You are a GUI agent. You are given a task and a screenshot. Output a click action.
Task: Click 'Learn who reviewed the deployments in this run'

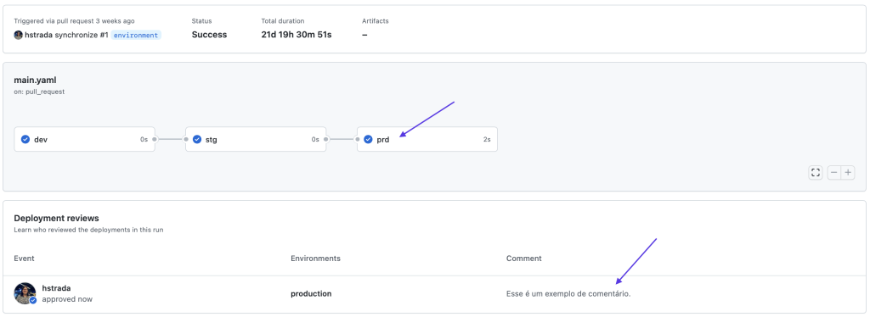tap(88, 230)
